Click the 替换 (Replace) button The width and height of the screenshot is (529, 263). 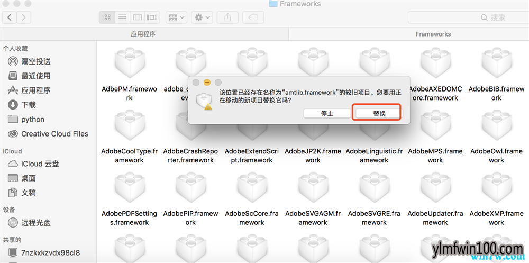tap(379, 113)
